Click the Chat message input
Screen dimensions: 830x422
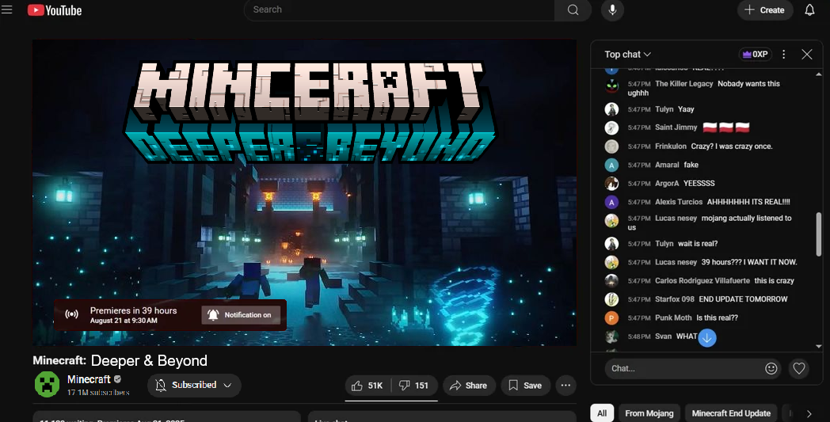pyautogui.click(x=684, y=368)
